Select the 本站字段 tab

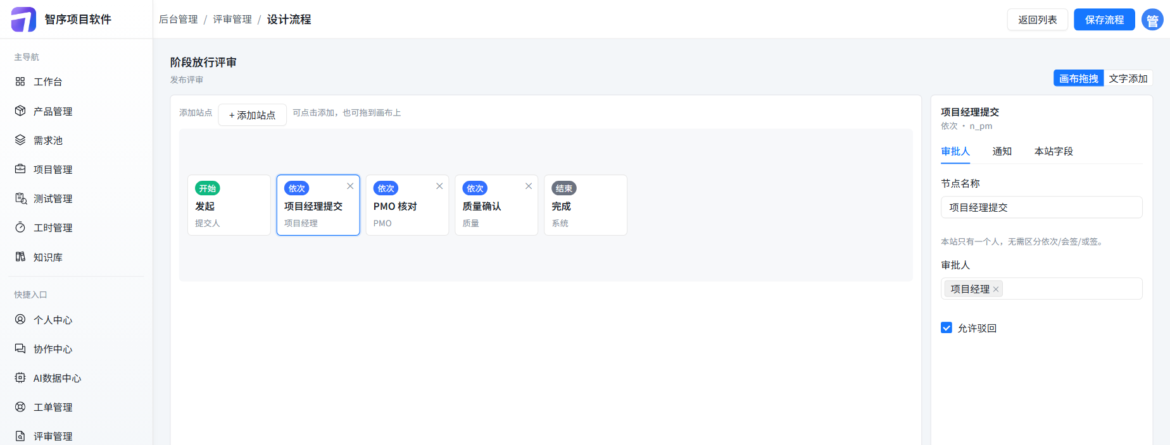click(x=1054, y=152)
